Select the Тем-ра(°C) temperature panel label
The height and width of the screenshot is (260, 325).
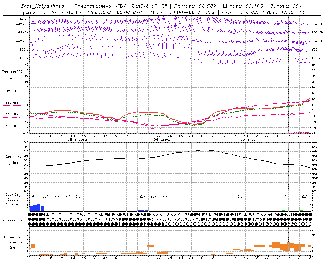[x=12, y=72]
